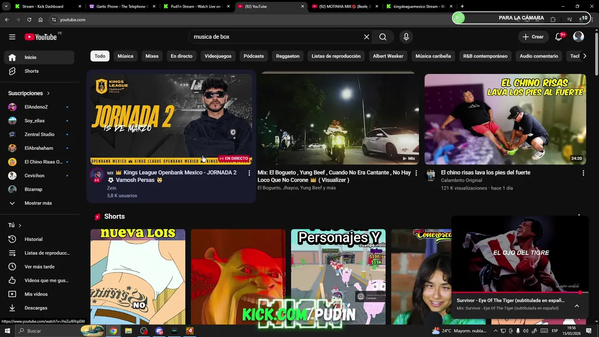
Task: Open the Zein channel avatar
Action: pyautogui.click(x=97, y=176)
